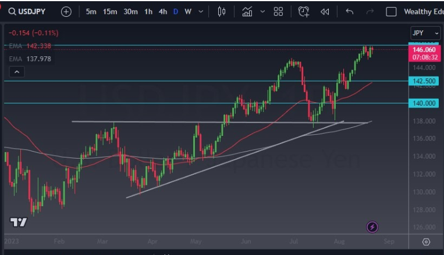
Task: Select the 1h interval
Action: 148,12
